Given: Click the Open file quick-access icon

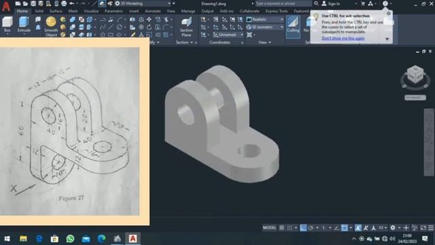Looking at the screenshot, I should click(26, 3).
